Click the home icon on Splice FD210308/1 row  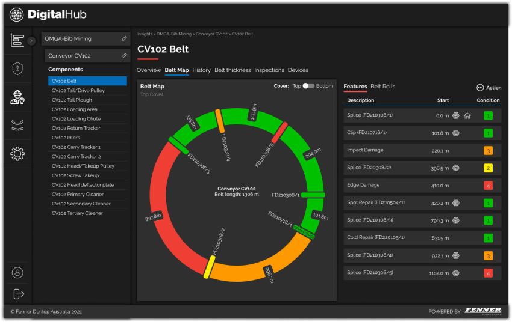[467, 115]
